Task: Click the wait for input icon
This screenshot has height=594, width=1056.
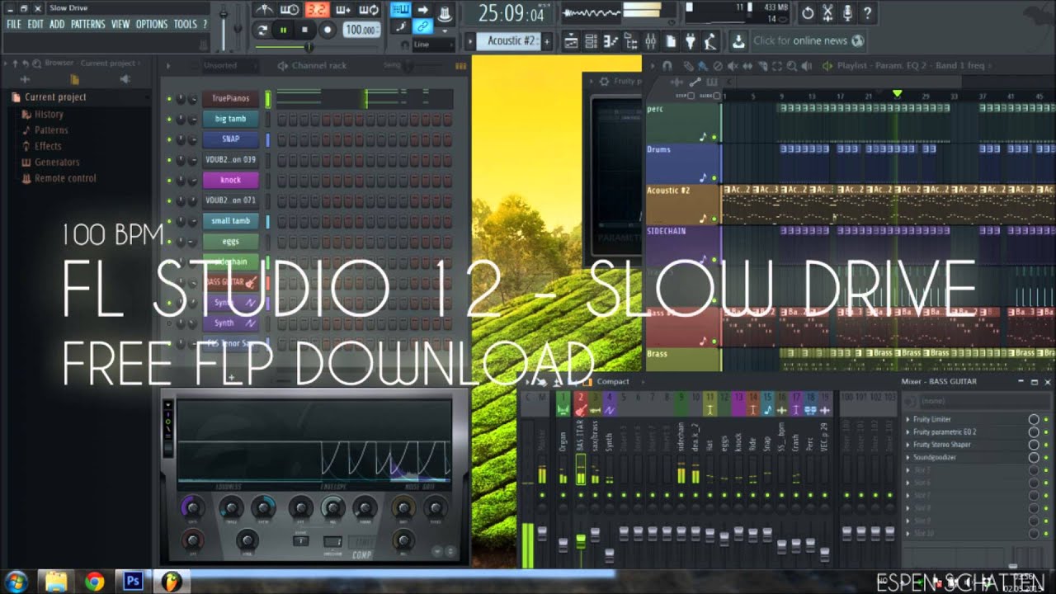Action: tap(290, 10)
